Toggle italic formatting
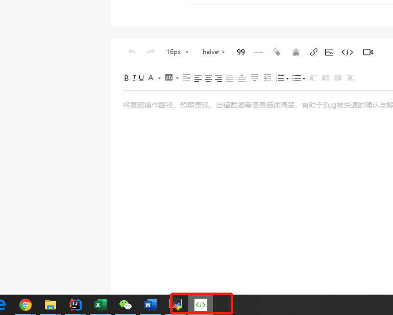This screenshot has height=315, width=393. (x=134, y=78)
